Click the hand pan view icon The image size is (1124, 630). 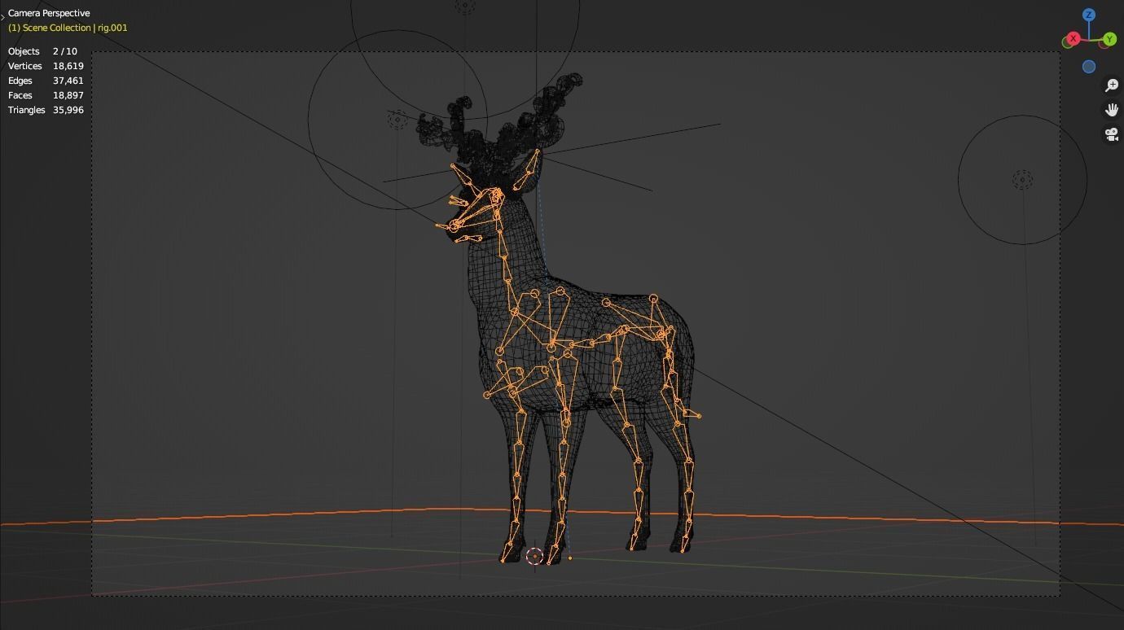(1112, 110)
